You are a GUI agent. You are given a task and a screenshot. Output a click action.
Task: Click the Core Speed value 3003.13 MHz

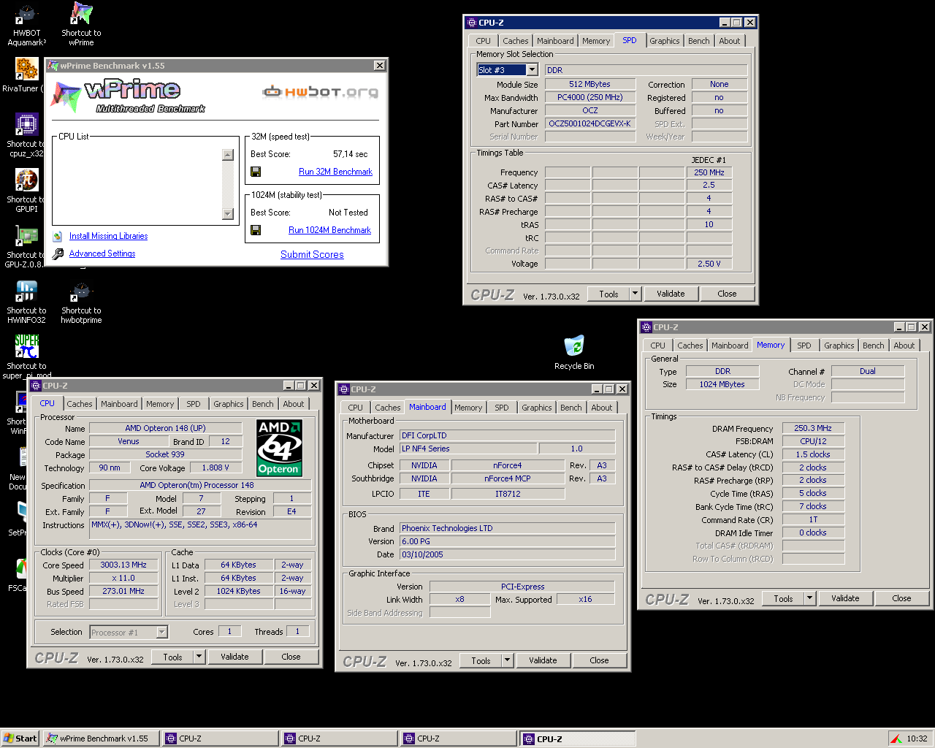click(x=123, y=565)
